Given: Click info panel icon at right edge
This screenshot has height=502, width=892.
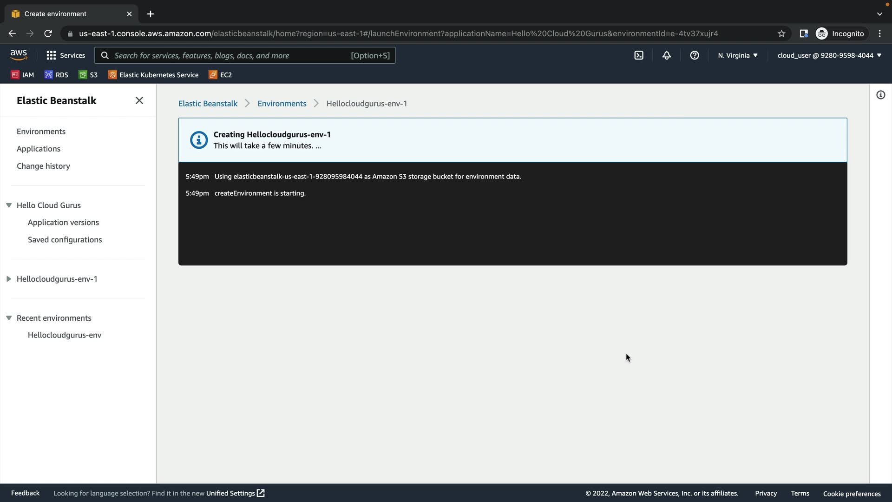Looking at the screenshot, I should 880,95.
